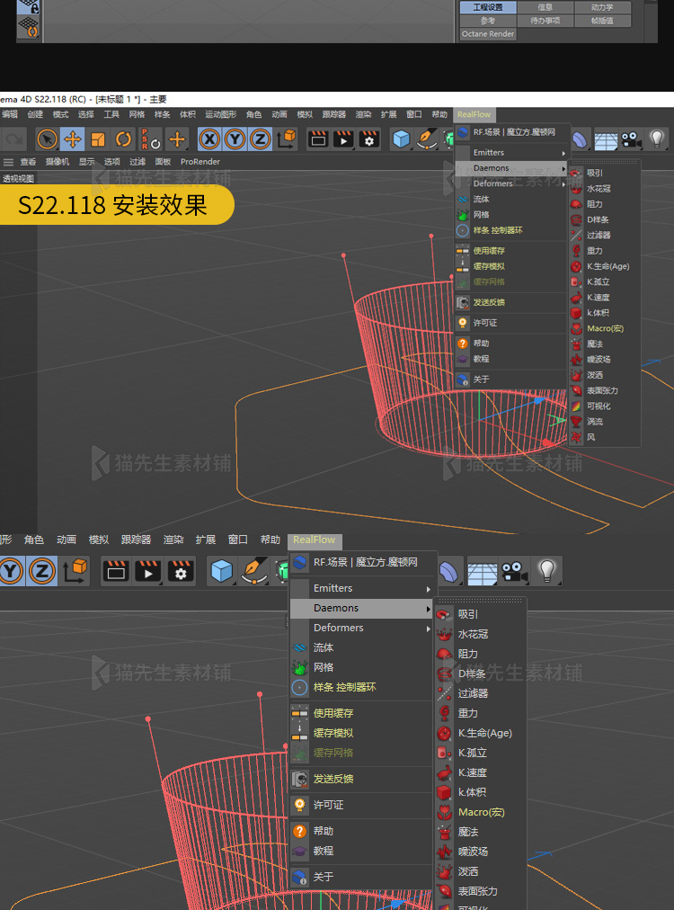This screenshot has height=910, width=674.
Task: Choose 水花冠 in enlarged Daemons submenu
Action: coord(480,634)
